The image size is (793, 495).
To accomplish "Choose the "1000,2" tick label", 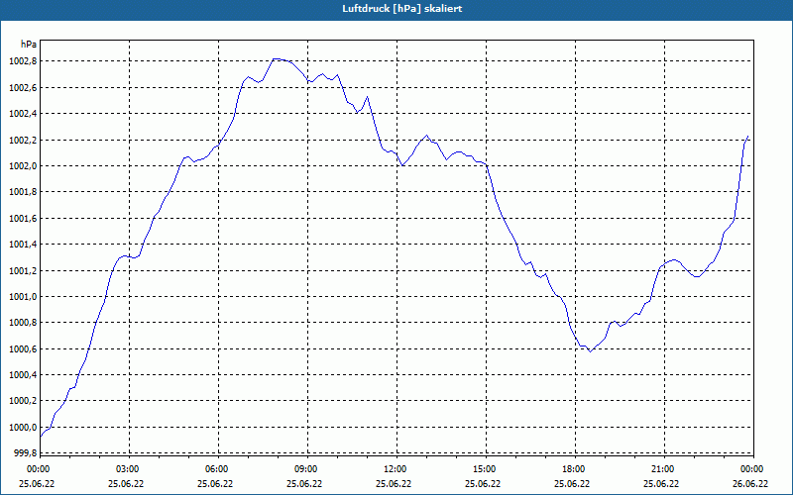I will click(23, 401).
